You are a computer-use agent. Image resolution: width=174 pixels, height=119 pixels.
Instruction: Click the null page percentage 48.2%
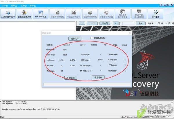coord(72,60)
